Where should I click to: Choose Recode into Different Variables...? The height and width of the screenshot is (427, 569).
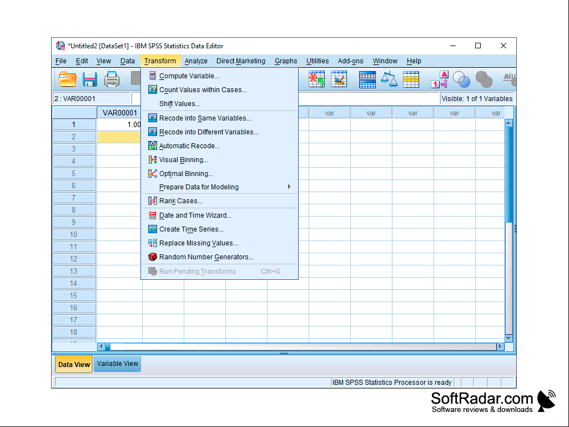pos(219,132)
